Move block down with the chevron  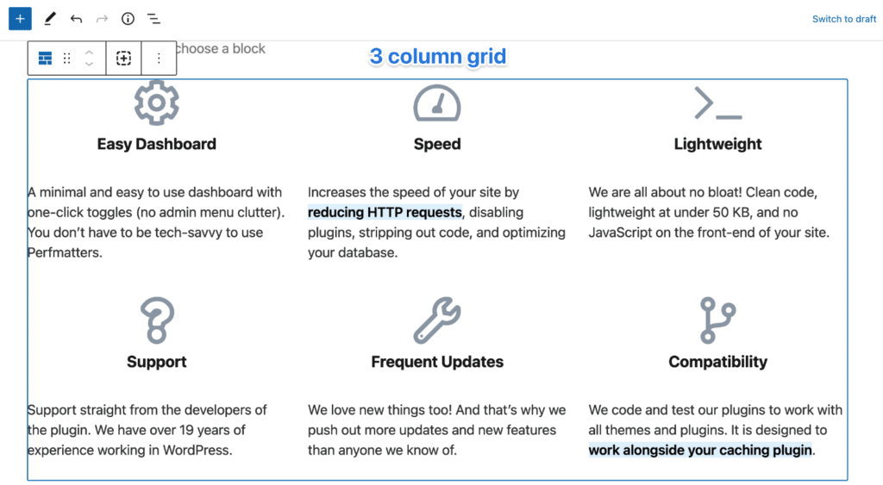tap(89, 64)
